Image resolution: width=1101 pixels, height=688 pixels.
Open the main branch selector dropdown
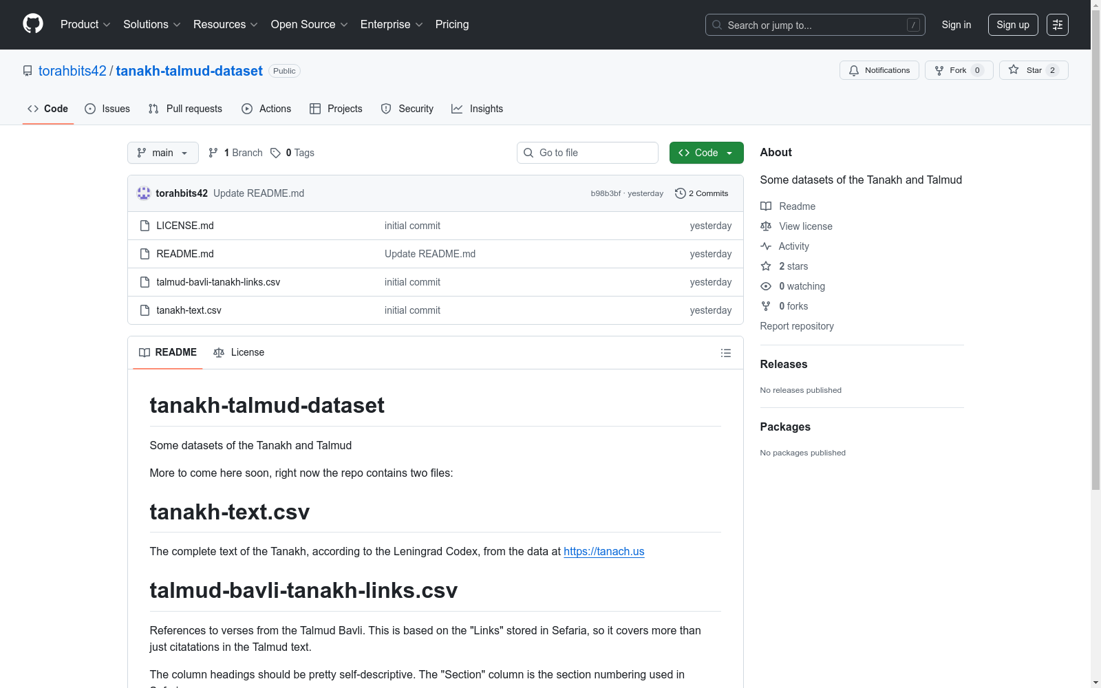(163, 153)
